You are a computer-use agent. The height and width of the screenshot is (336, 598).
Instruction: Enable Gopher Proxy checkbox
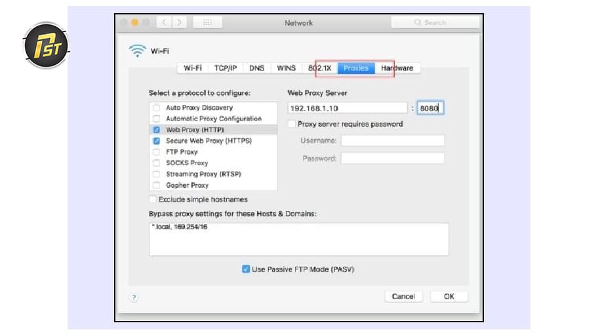[156, 185]
